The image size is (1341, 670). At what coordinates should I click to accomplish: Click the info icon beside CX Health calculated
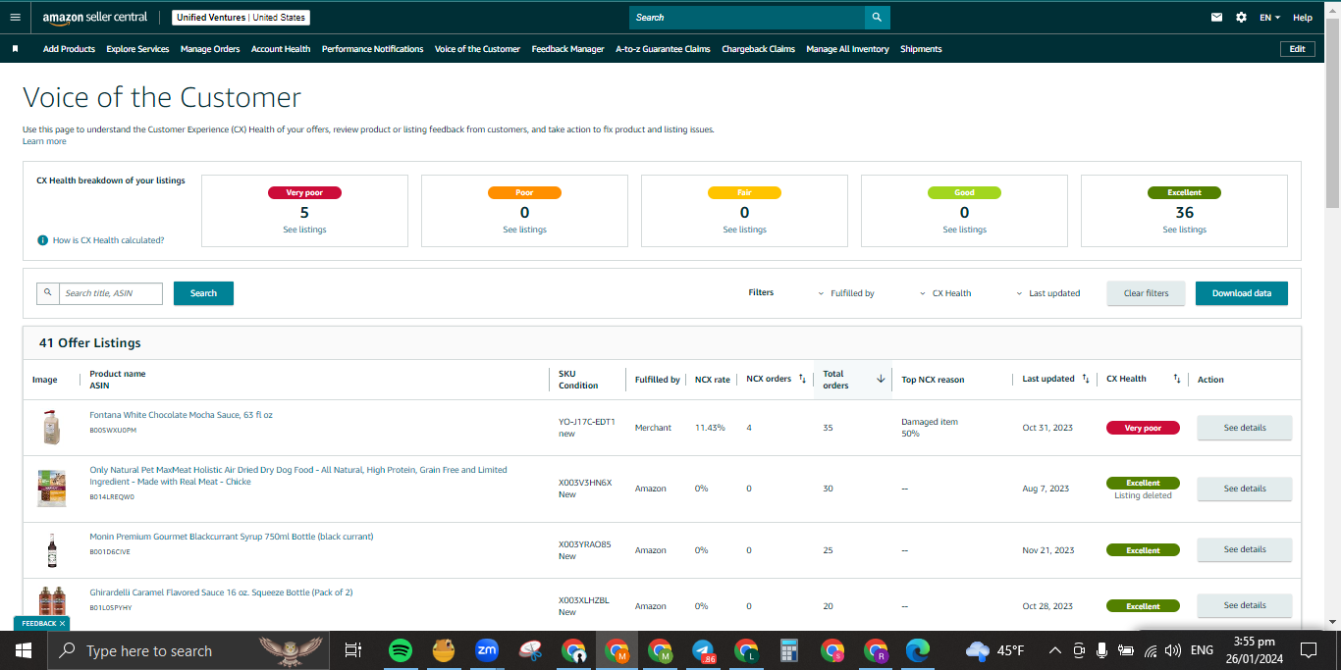click(43, 240)
